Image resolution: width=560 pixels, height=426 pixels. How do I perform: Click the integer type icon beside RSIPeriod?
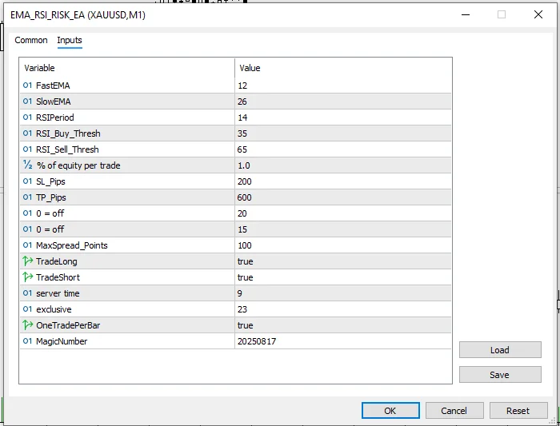click(27, 117)
